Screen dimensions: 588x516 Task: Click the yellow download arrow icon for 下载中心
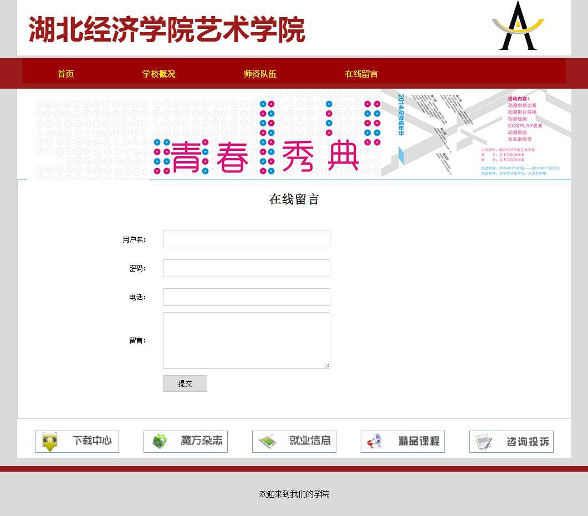[x=50, y=442]
